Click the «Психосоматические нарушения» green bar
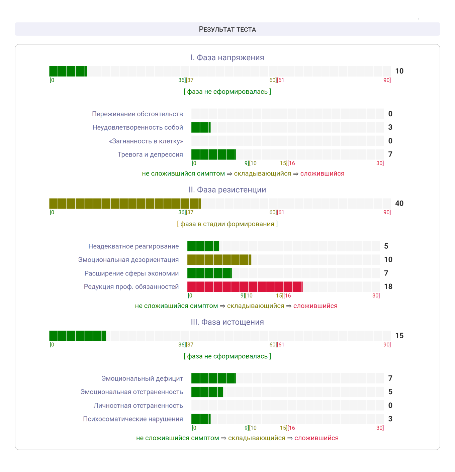Screen dimensions: 455x472 pos(201,419)
